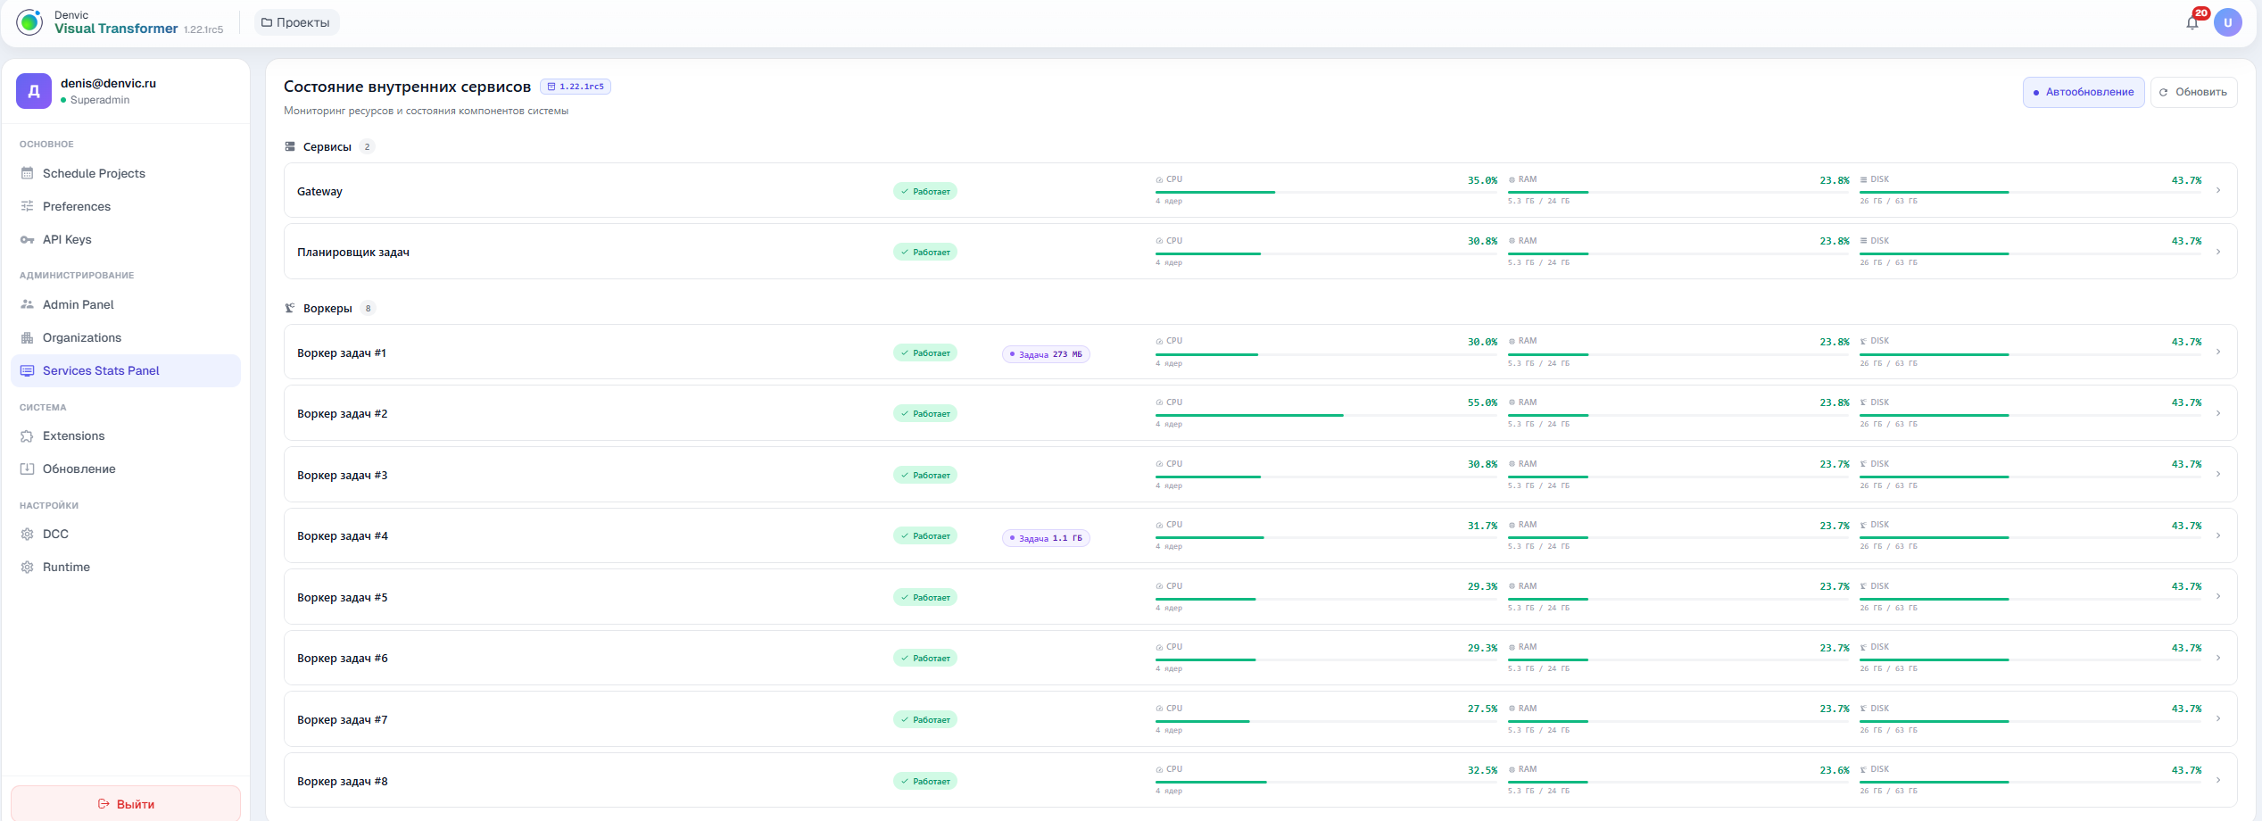Click the API Keys key icon
The width and height of the screenshot is (2262, 821).
(x=27, y=239)
